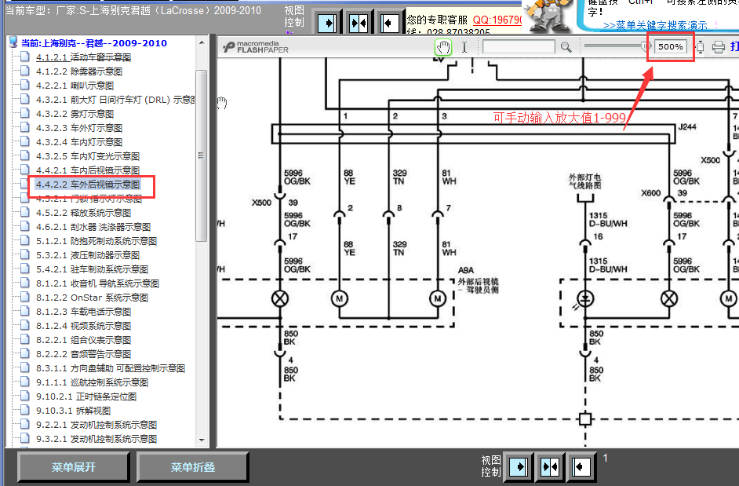Click the 菜单折叠 button
739x486 pixels.
[x=193, y=467]
